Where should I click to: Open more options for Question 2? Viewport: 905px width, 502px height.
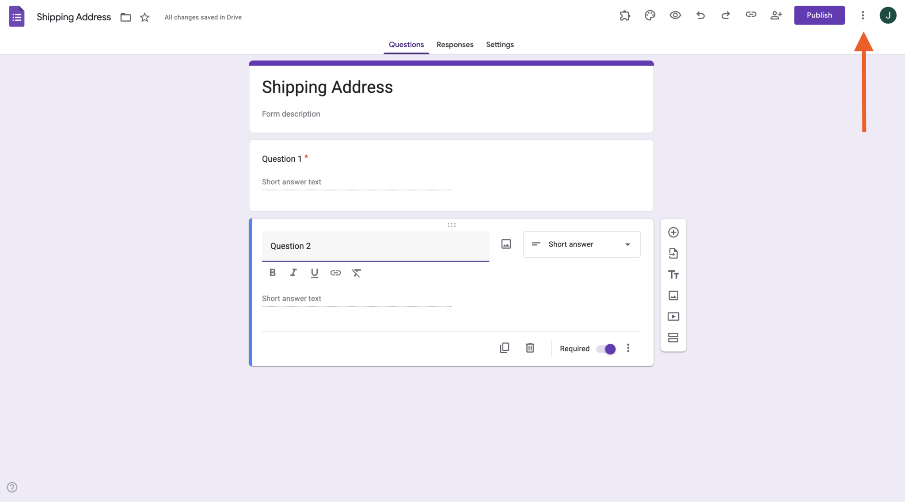pos(628,348)
